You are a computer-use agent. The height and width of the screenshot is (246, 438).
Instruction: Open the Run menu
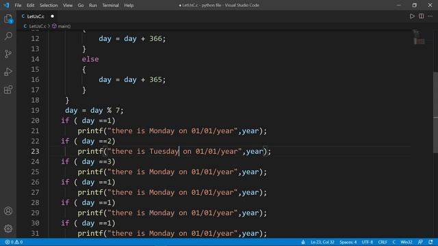[93, 5]
